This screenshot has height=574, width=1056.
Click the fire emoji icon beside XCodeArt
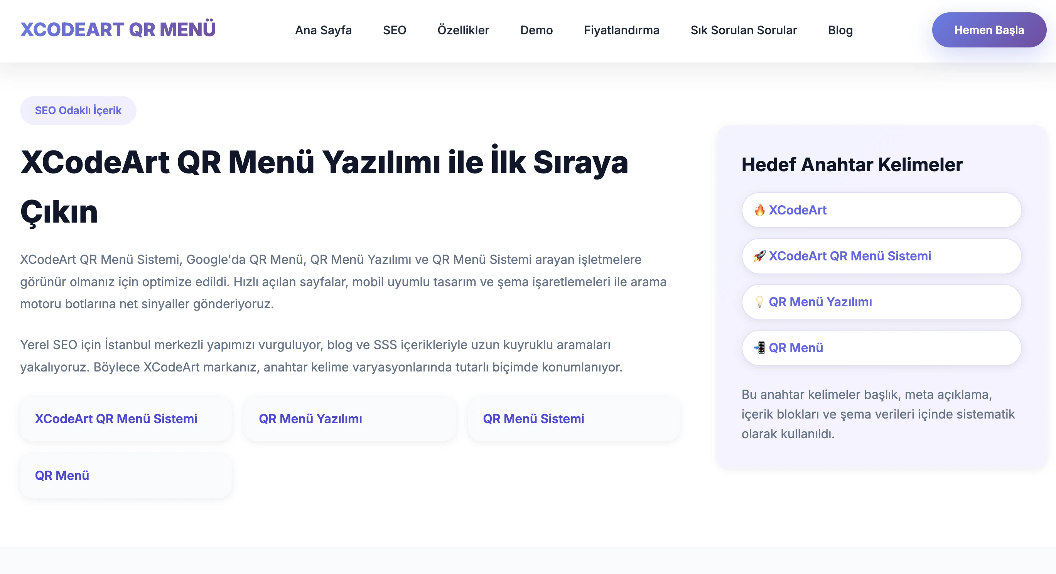[759, 210]
